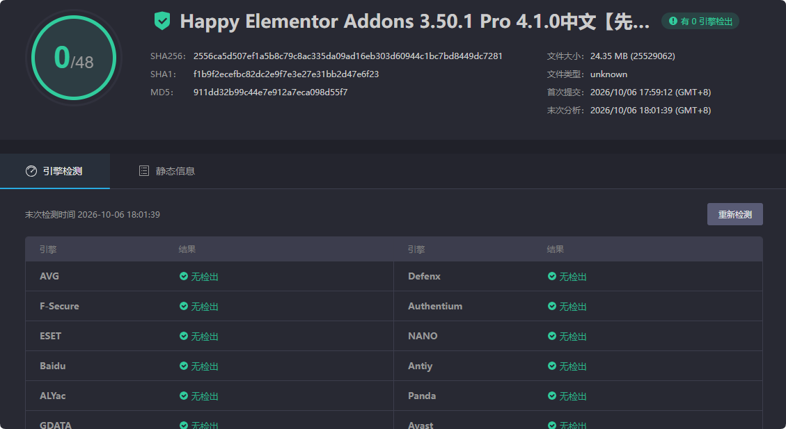Click the 首次提交 timestamp value
Viewport: 786px width, 429px height.
[651, 92]
